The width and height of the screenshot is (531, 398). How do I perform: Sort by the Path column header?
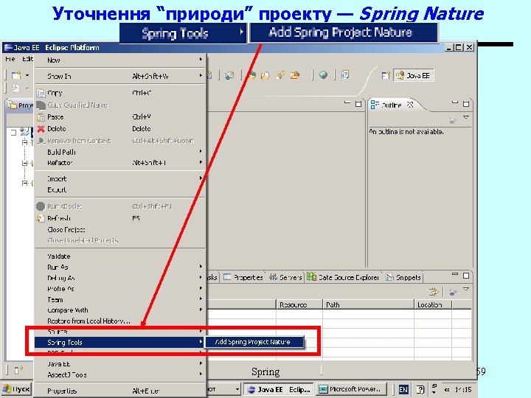point(368,304)
